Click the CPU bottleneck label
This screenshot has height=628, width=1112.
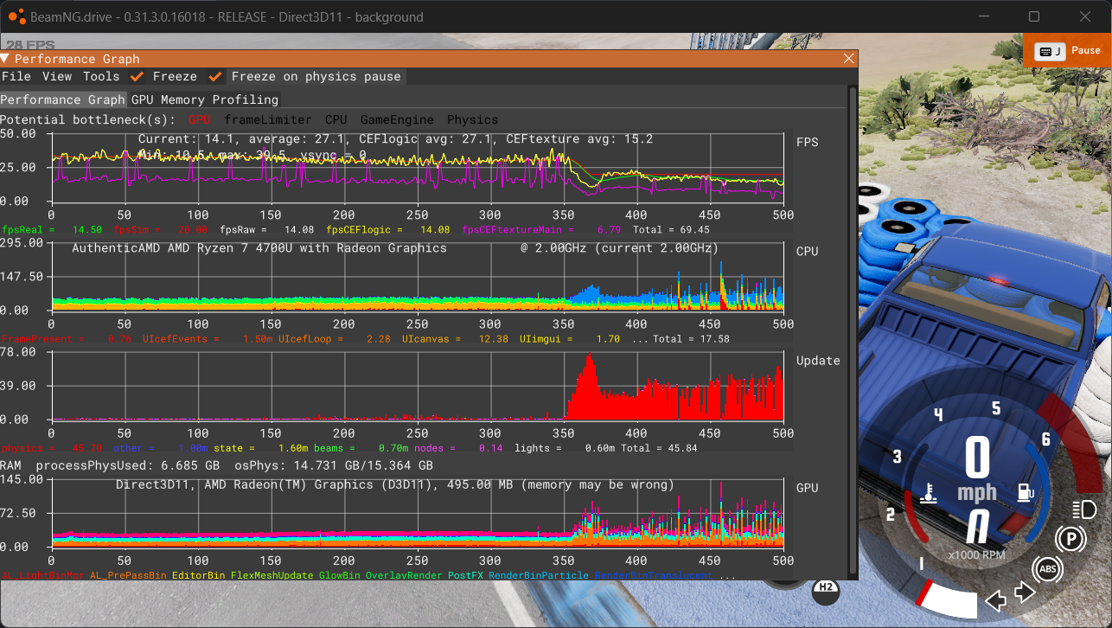[x=336, y=119]
